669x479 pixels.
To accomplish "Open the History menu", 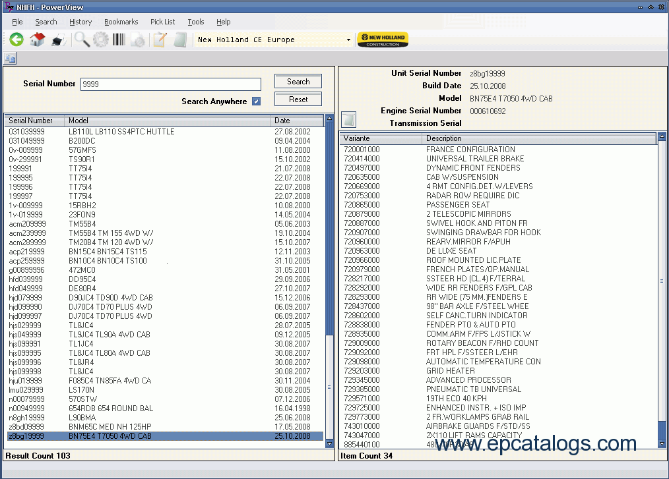I will [x=80, y=22].
